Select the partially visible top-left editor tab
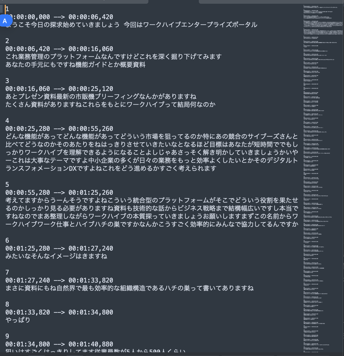This screenshot has width=344, height=356. tap(74, 2)
